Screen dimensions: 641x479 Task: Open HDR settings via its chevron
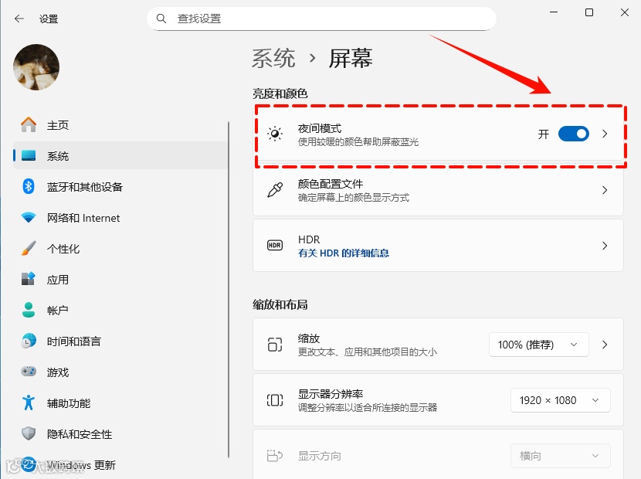pos(605,246)
